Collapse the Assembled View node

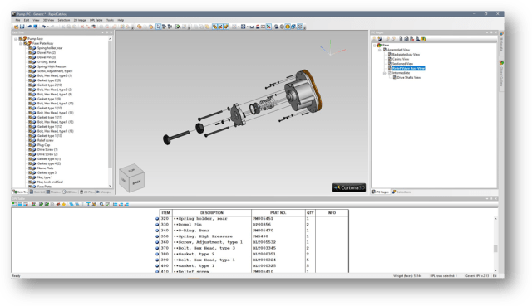[380, 50]
